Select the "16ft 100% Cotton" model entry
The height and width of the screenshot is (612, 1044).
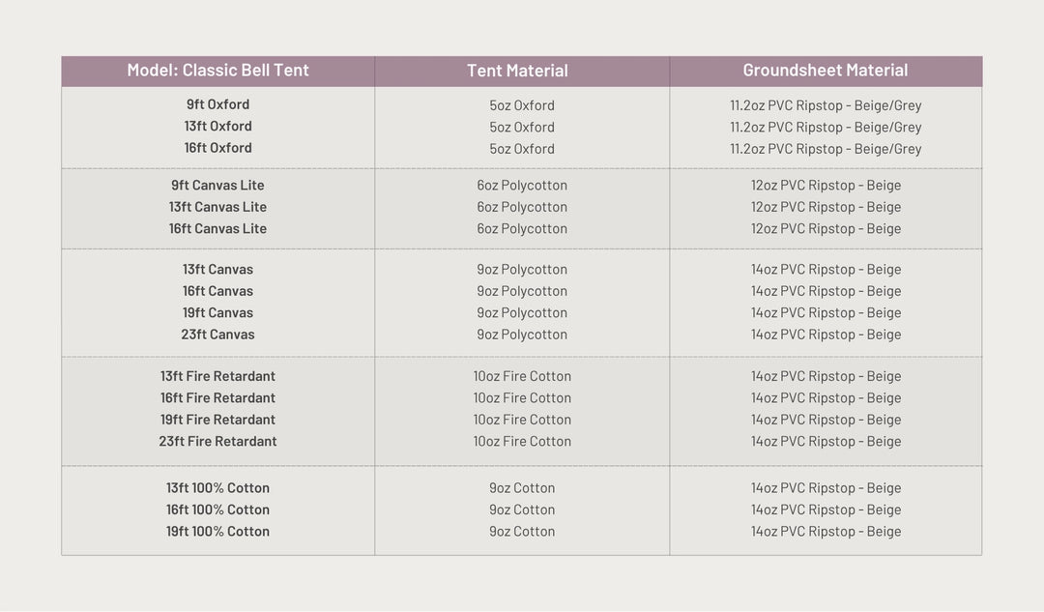pos(217,510)
